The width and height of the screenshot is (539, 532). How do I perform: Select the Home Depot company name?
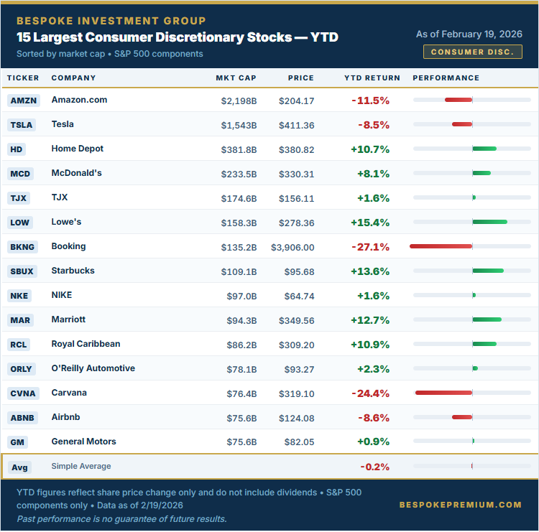78,149
